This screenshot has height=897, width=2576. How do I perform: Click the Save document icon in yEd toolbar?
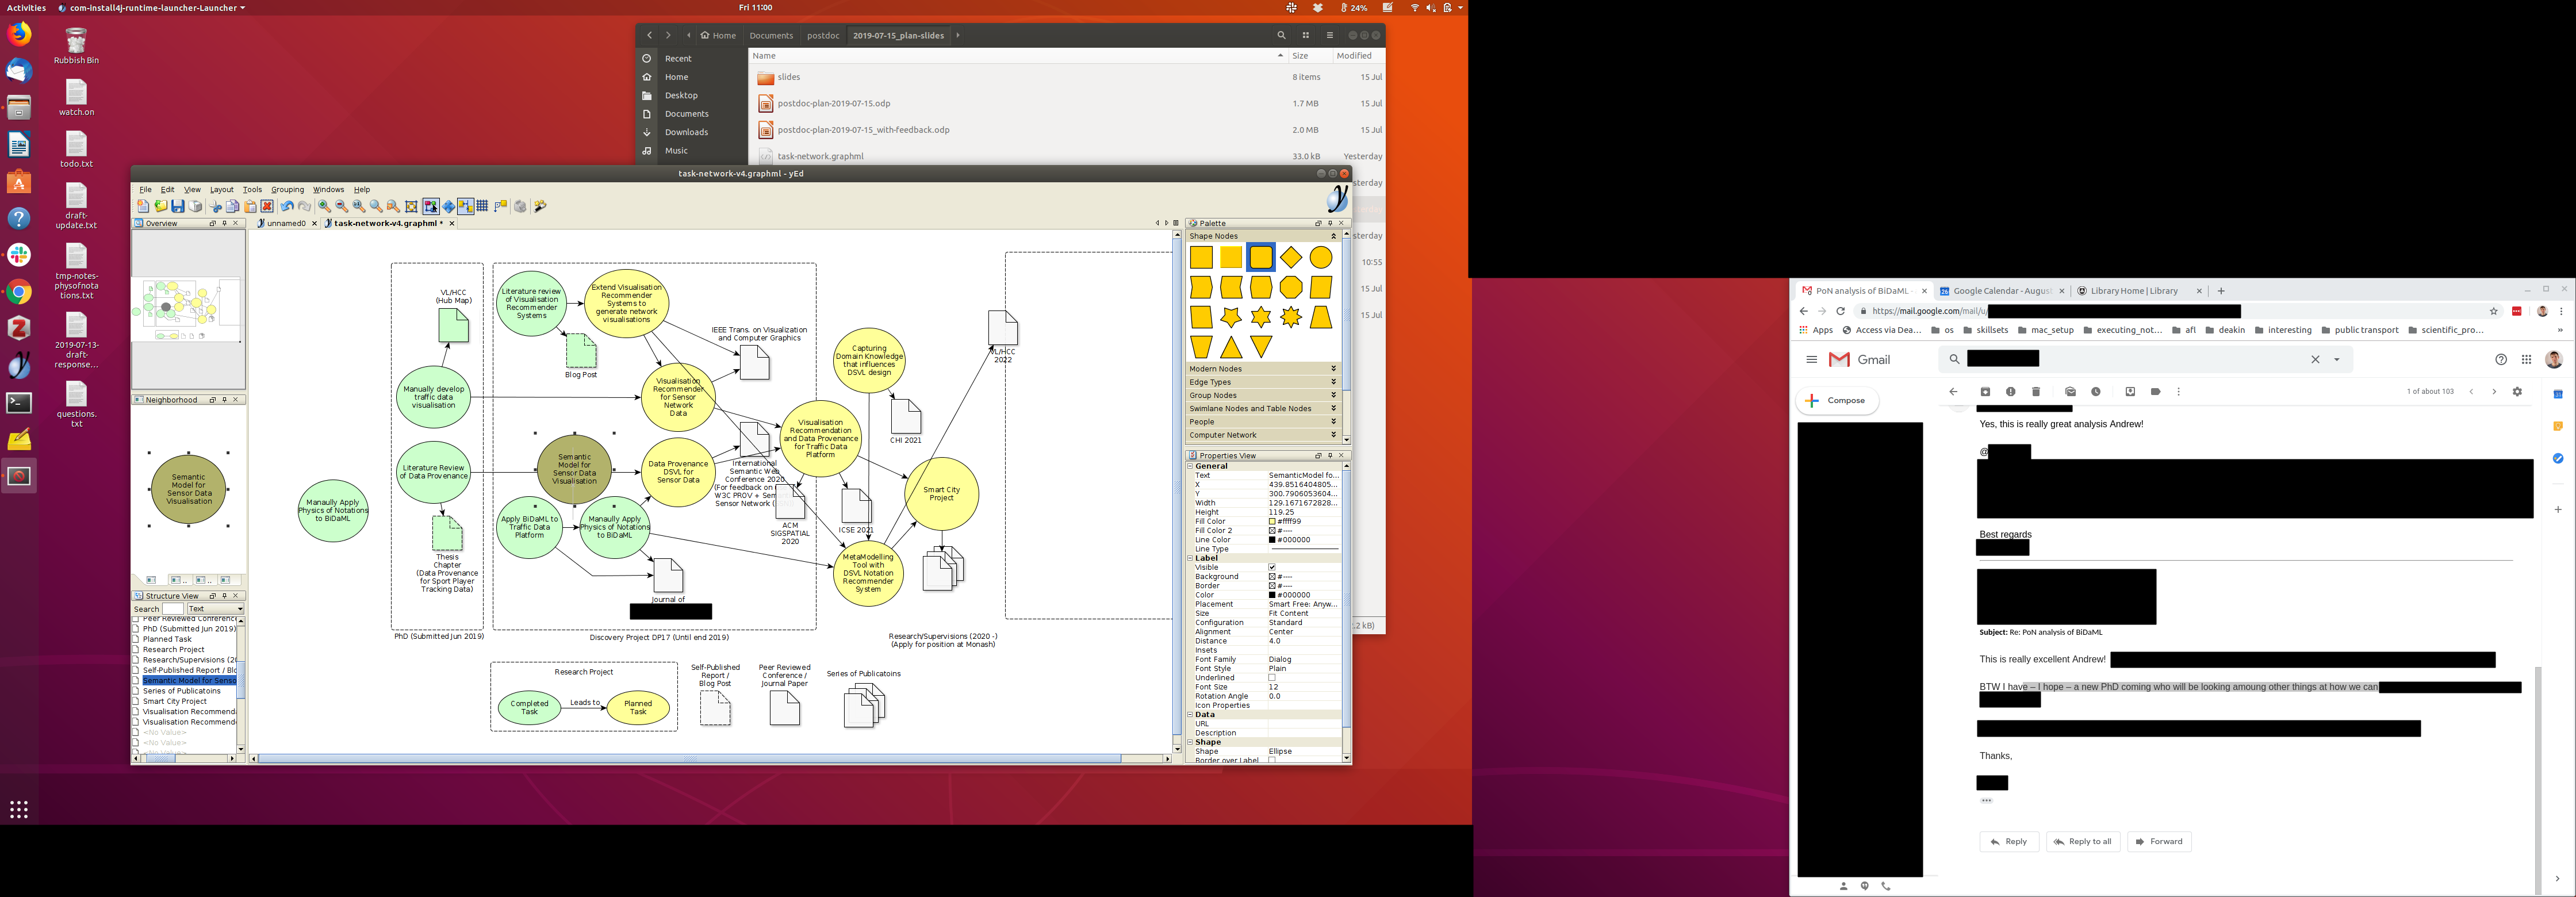click(178, 206)
